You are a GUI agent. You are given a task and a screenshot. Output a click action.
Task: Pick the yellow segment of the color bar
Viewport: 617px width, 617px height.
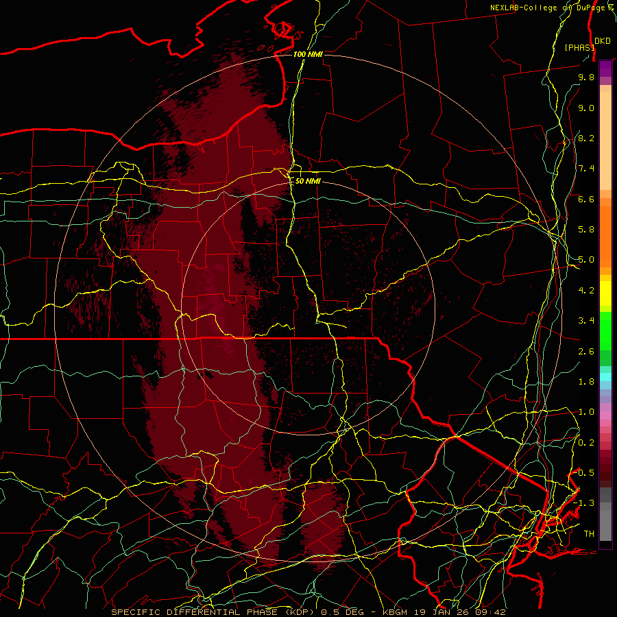pyautogui.click(x=605, y=293)
